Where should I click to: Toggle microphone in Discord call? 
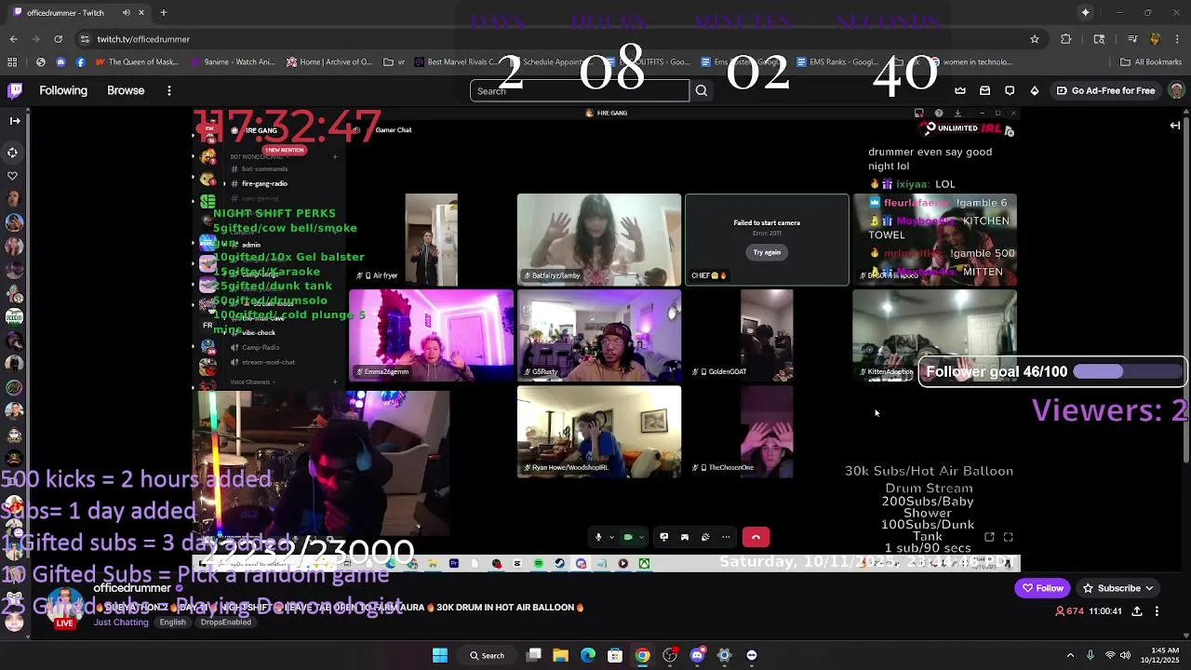tap(598, 537)
